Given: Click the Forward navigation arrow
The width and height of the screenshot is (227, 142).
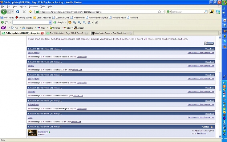Looking at the screenshot, I should (x=9, y=12).
